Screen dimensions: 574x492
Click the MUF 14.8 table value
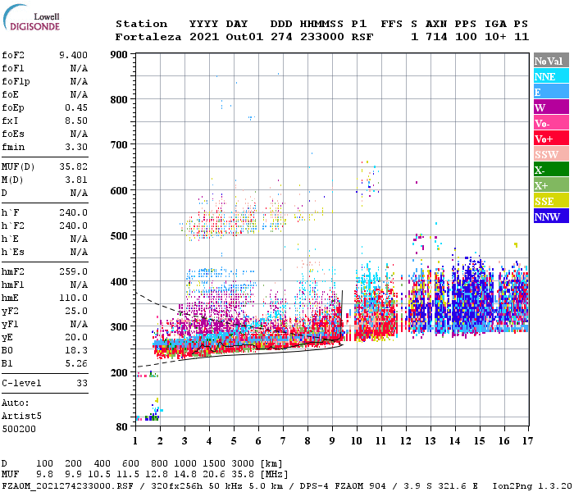tap(185, 475)
